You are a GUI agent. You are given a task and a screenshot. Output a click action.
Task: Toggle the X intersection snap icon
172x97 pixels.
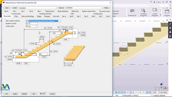point(128,92)
